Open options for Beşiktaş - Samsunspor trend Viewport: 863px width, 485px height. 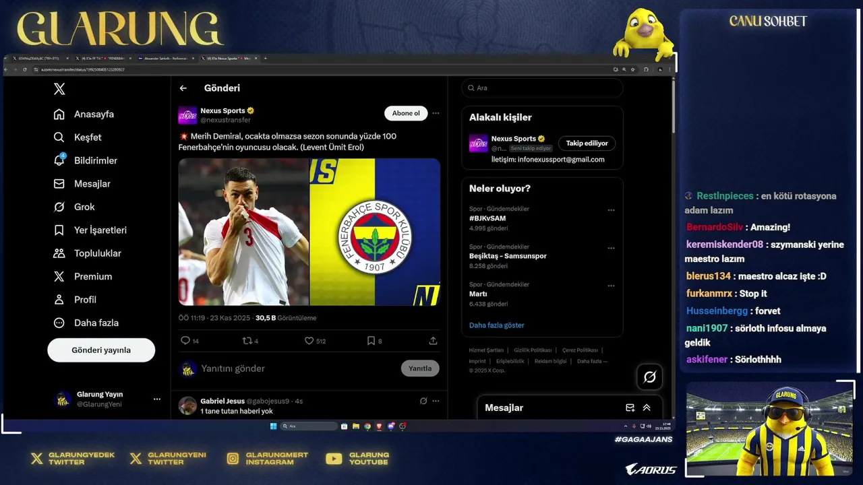611,248
